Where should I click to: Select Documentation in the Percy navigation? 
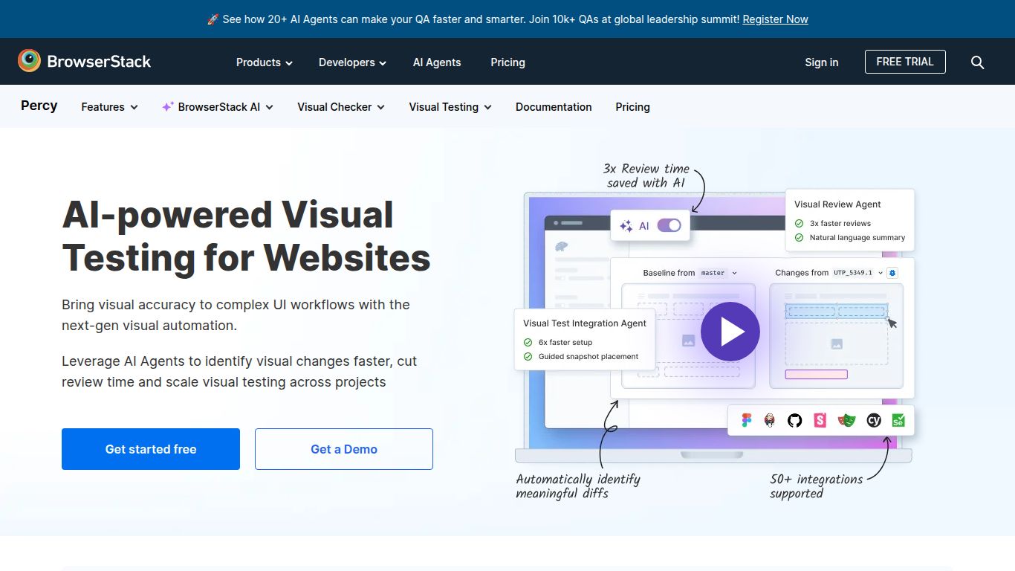(x=553, y=106)
